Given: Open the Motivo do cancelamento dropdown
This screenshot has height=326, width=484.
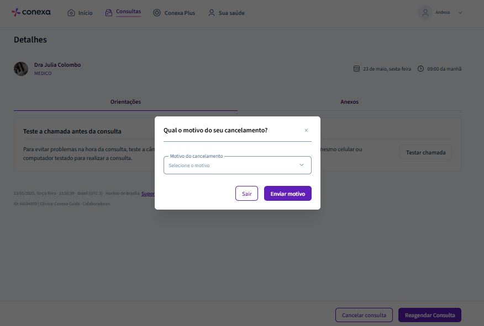Looking at the screenshot, I should (238, 165).
